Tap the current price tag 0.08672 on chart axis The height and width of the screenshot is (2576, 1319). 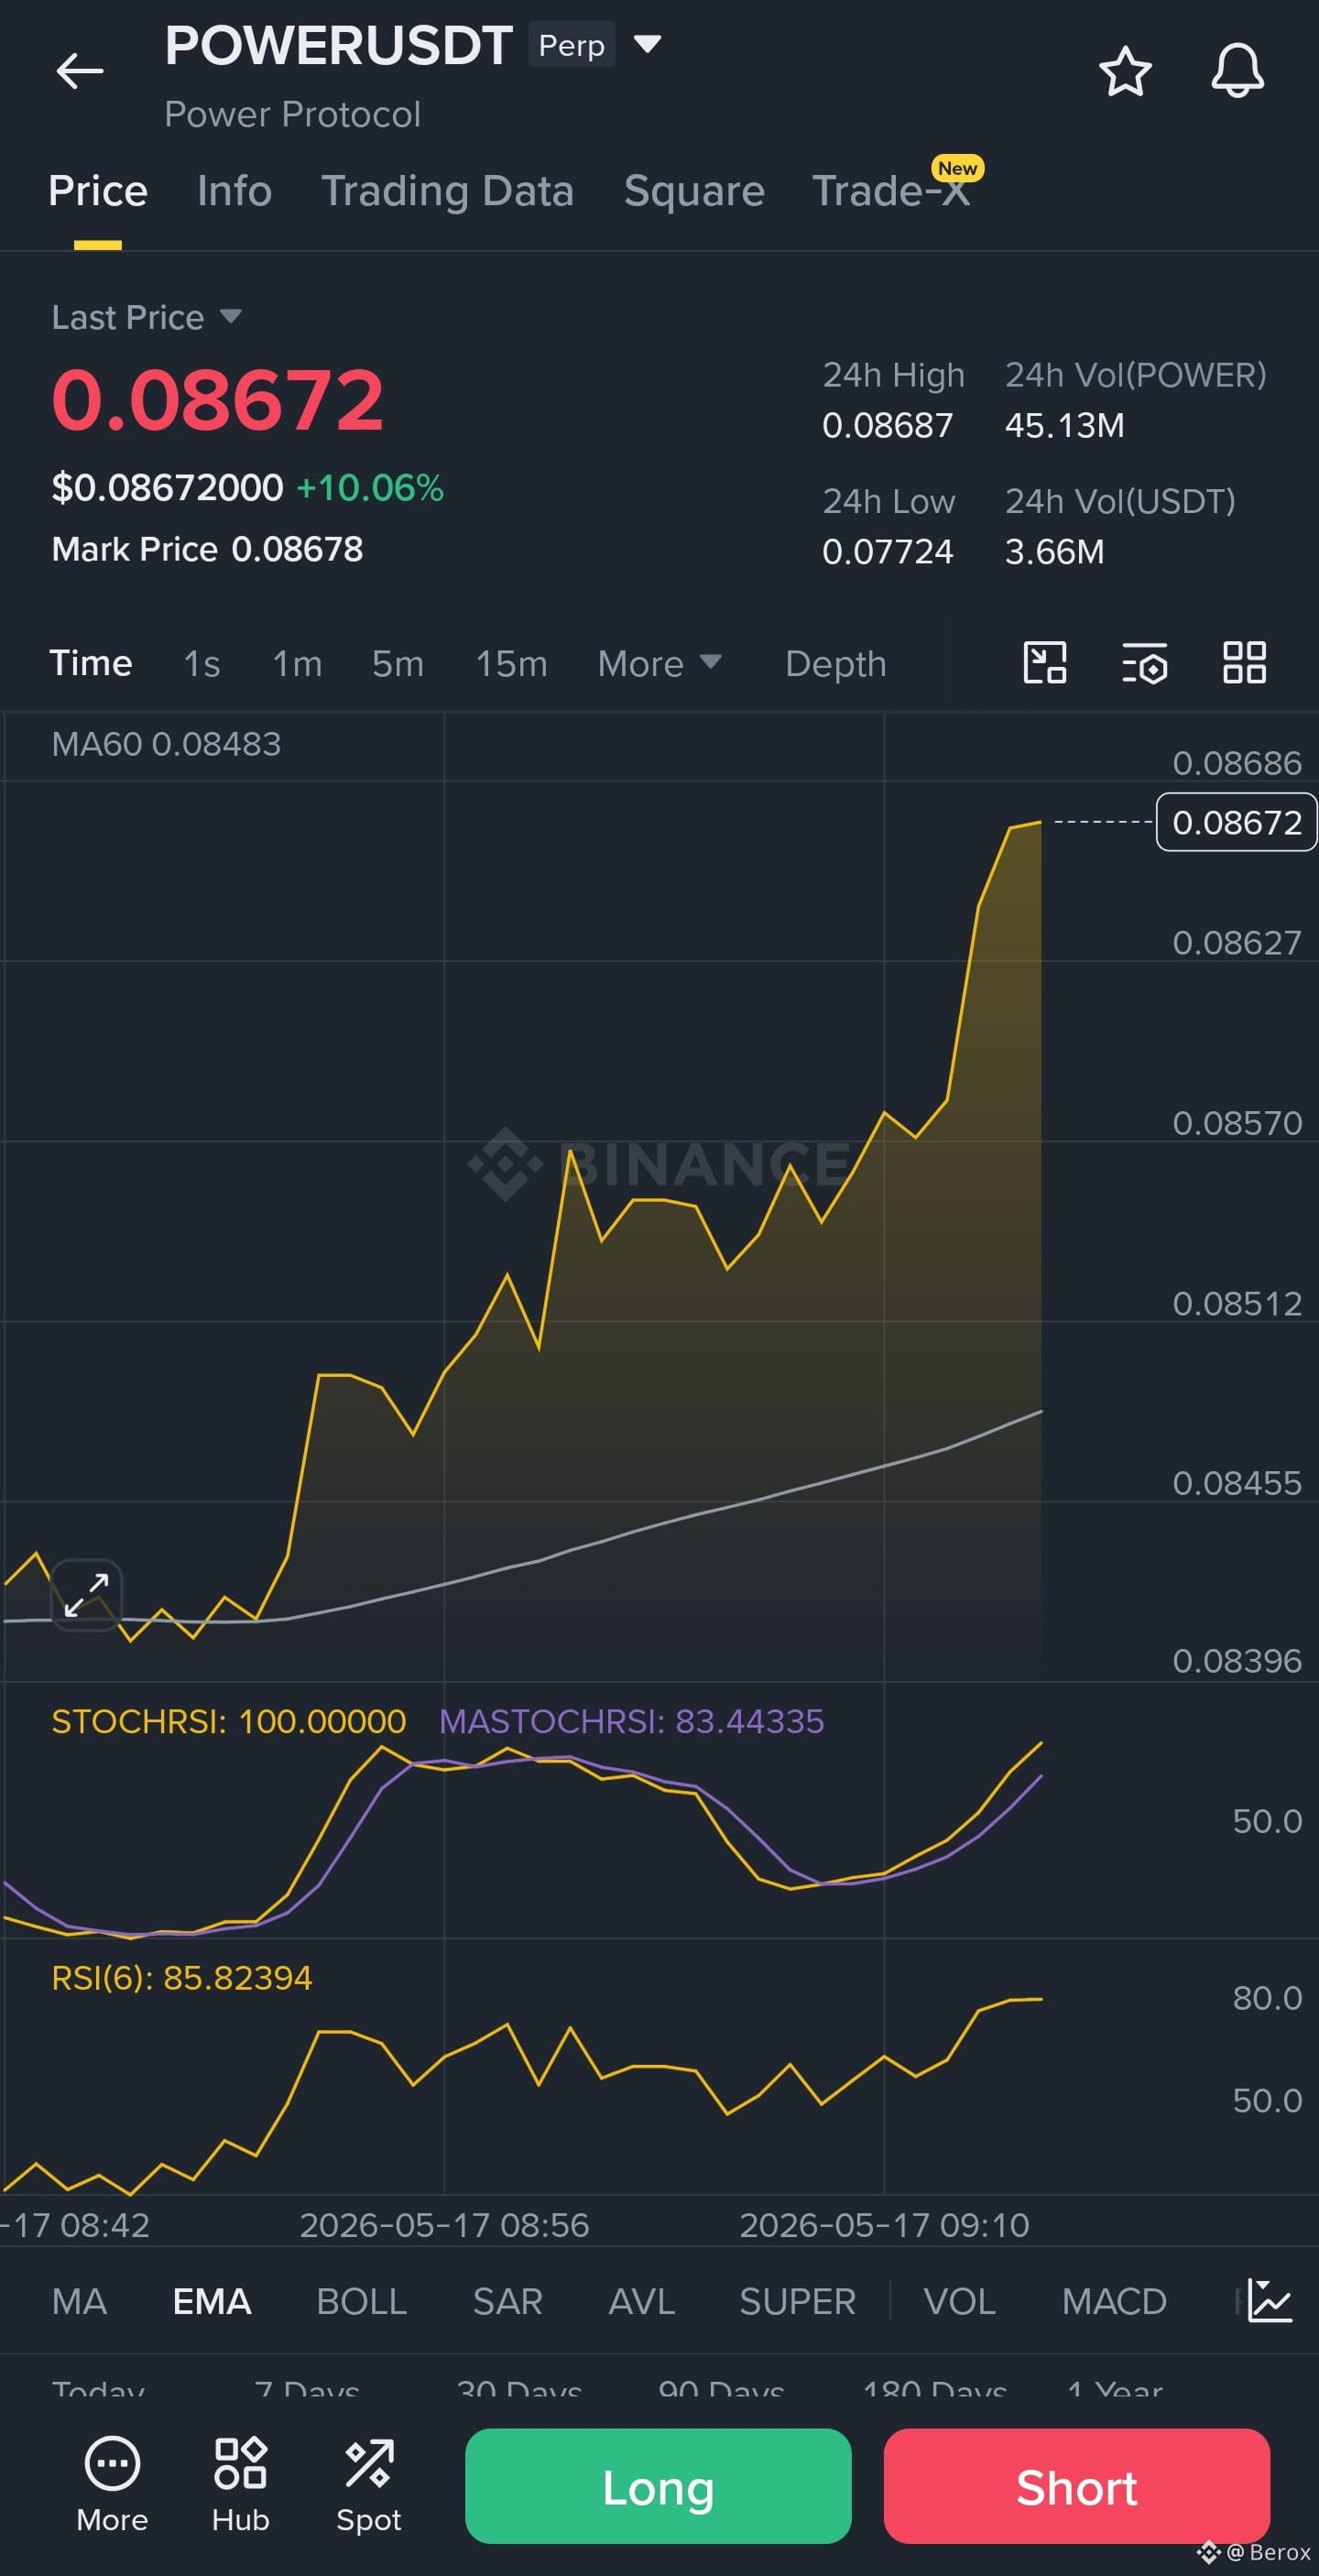(1237, 822)
